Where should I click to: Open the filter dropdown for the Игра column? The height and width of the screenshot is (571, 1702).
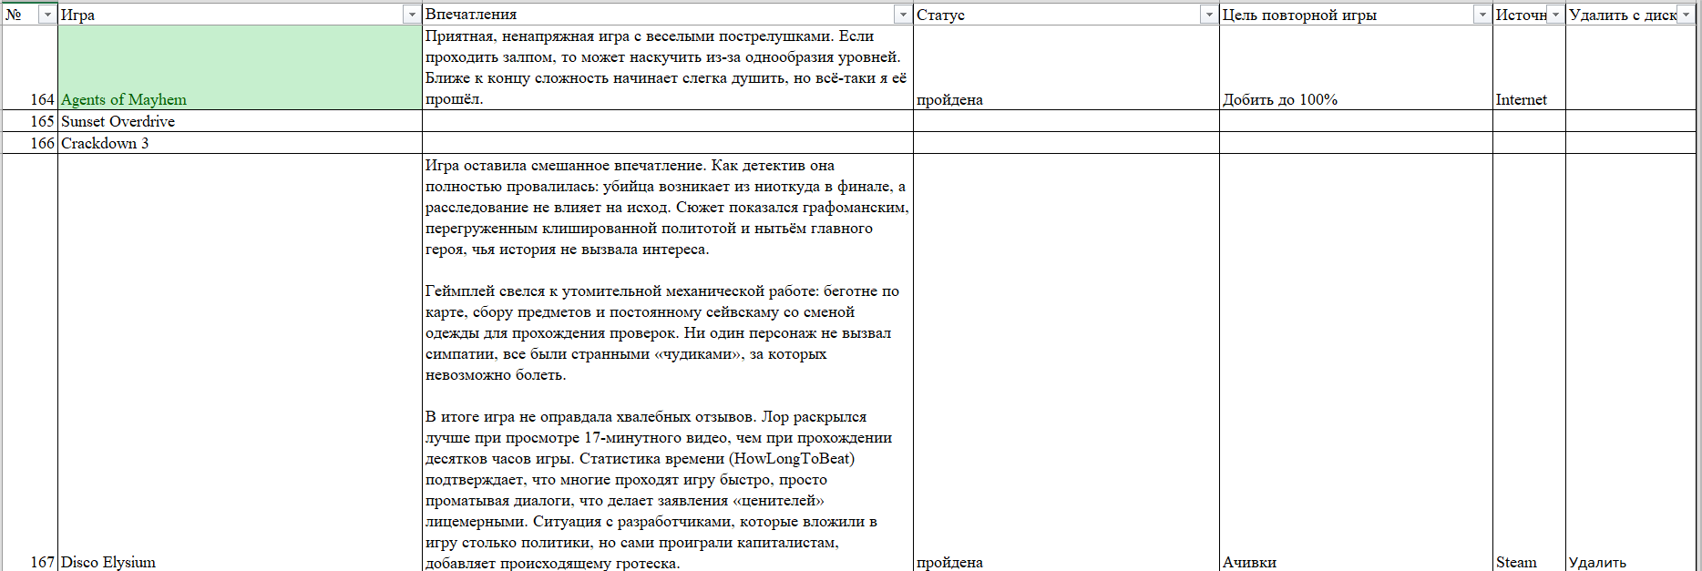pyautogui.click(x=411, y=15)
